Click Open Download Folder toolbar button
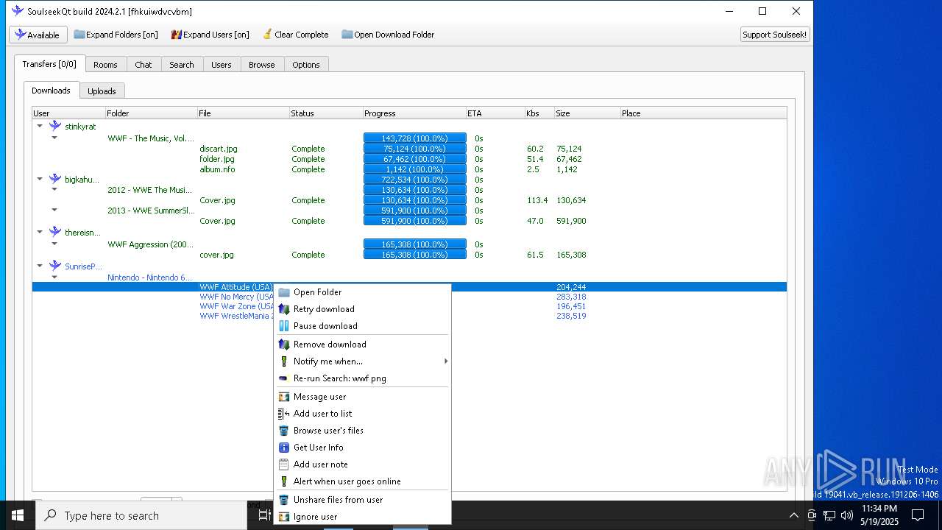The height and width of the screenshot is (530, 942). click(x=388, y=35)
